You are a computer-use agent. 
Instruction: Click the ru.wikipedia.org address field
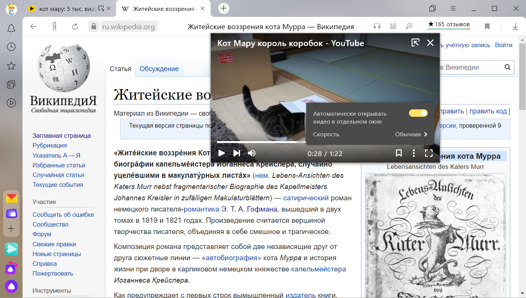coord(129,26)
